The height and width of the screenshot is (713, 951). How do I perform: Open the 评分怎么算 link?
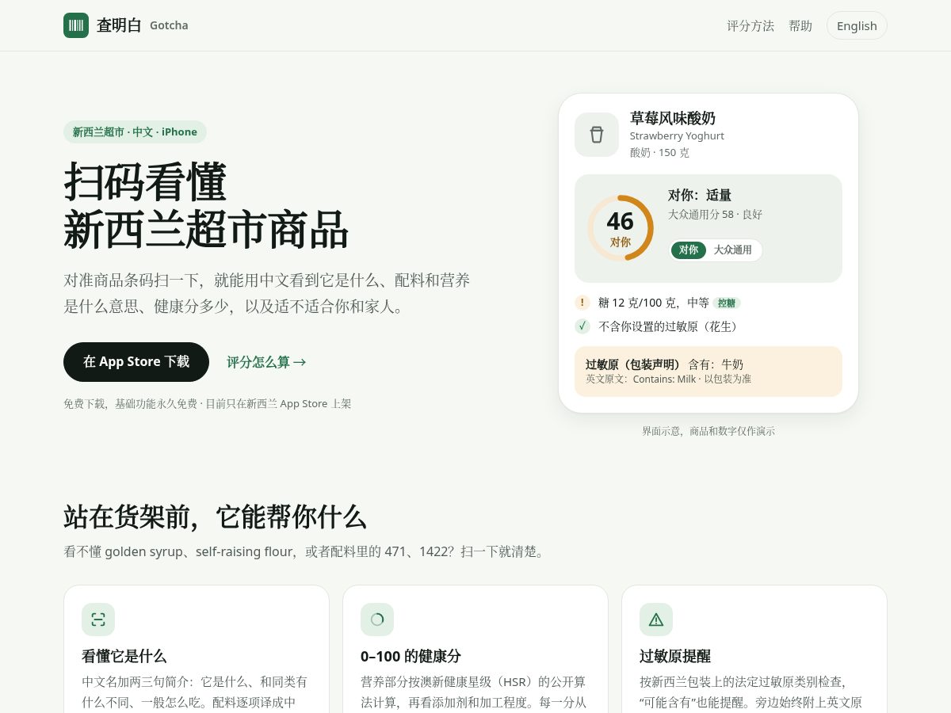point(266,362)
